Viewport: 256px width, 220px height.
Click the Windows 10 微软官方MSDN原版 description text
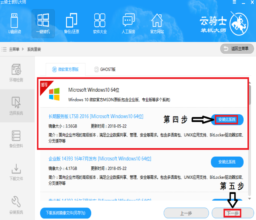pos(119,100)
